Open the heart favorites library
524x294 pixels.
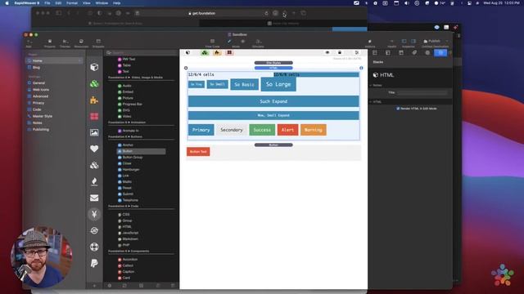pos(94,149)
